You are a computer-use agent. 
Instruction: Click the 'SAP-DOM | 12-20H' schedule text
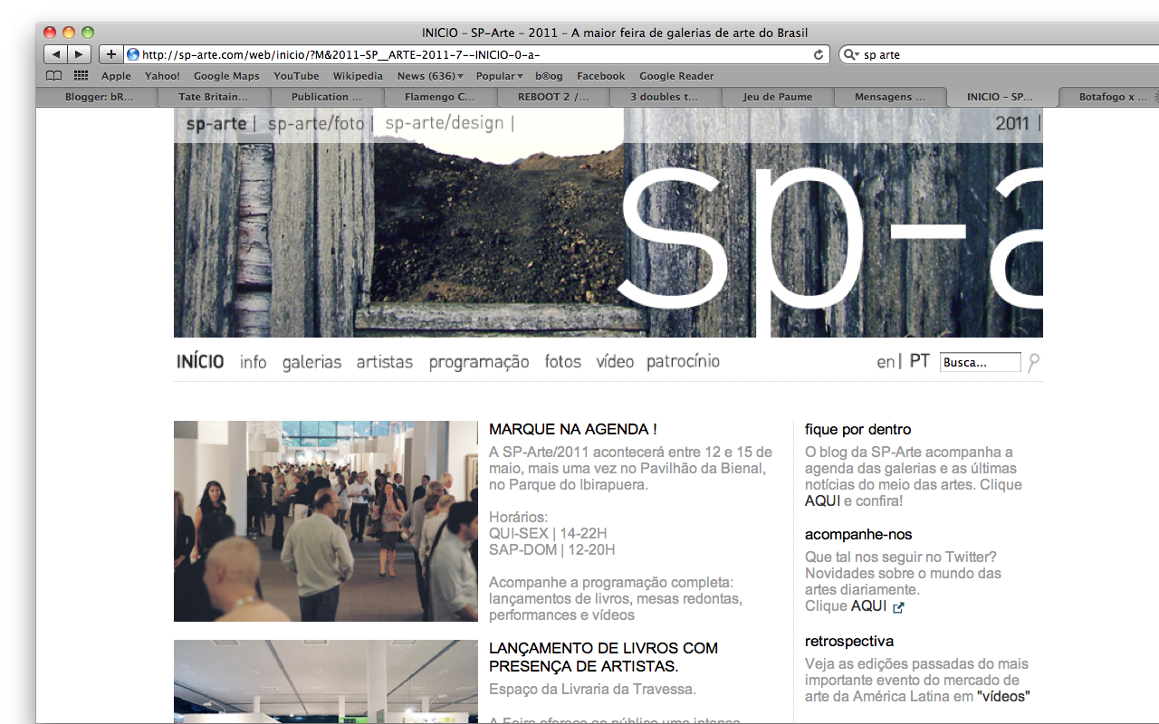pyautogui.click(x=552, y=549)
